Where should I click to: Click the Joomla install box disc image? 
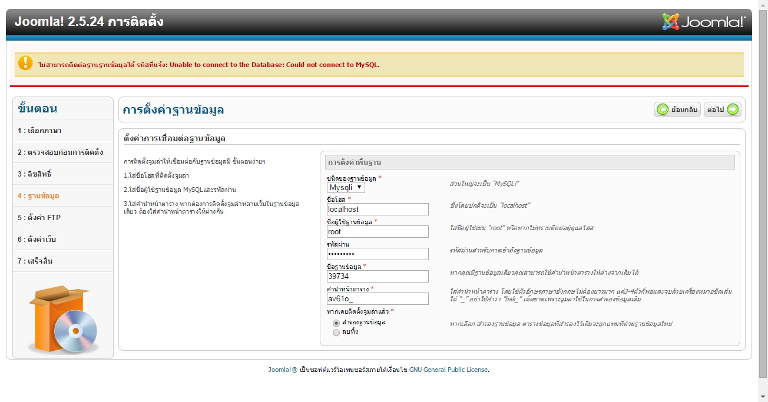click(x=63, y=319)
